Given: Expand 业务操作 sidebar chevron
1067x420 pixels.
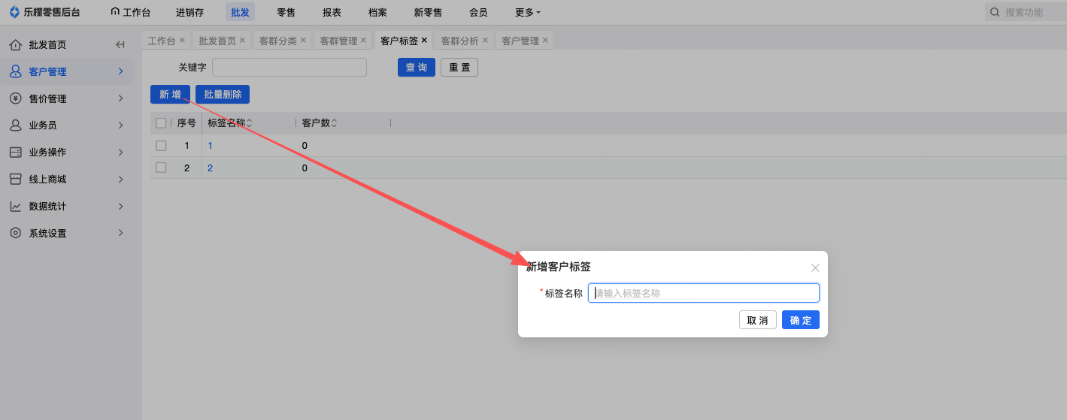Looking at the screenshot, I should tap(120, 153).
